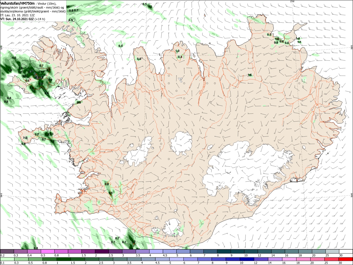
Task: Click the 1.1 value on the northeast coast
Action: tap(299, 42)
